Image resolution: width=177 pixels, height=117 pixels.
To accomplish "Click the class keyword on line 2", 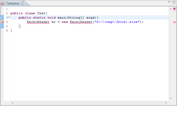I will tap(30, 13).
